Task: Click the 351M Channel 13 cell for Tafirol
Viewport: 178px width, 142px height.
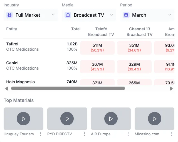Action: 134,48
